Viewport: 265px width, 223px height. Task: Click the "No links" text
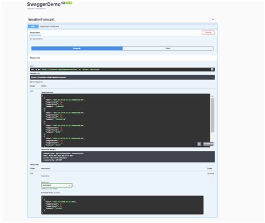[211, 173]
